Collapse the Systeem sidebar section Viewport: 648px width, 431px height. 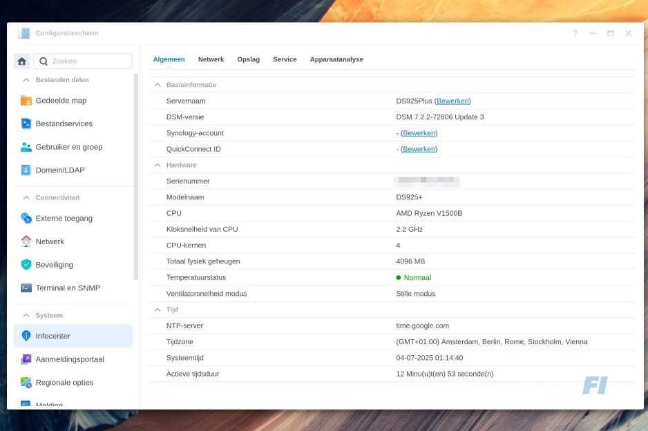(x=26, y=316)
